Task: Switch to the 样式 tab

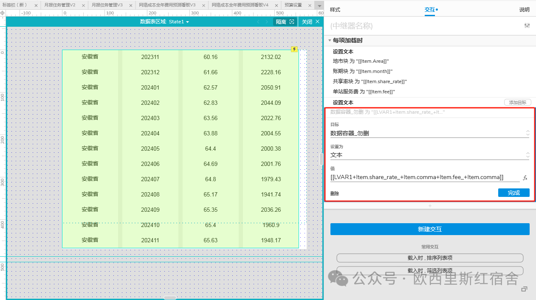Action: (335, 9)
